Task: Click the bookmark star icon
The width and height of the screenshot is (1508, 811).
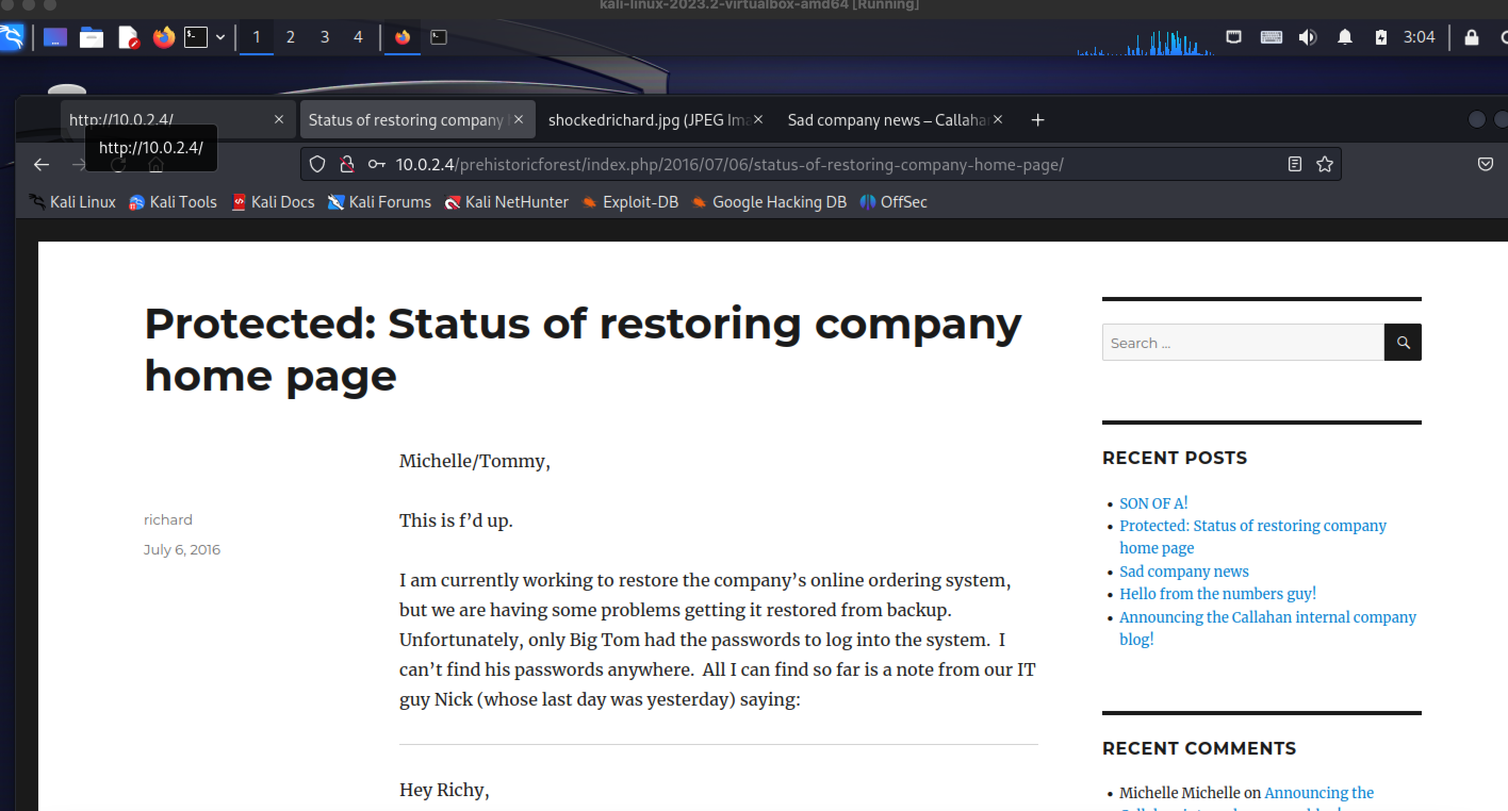Action: pos(1324,164)
